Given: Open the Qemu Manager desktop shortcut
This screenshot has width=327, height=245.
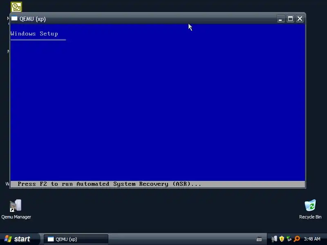Looking at the screenshot, I should pos(16,209).
